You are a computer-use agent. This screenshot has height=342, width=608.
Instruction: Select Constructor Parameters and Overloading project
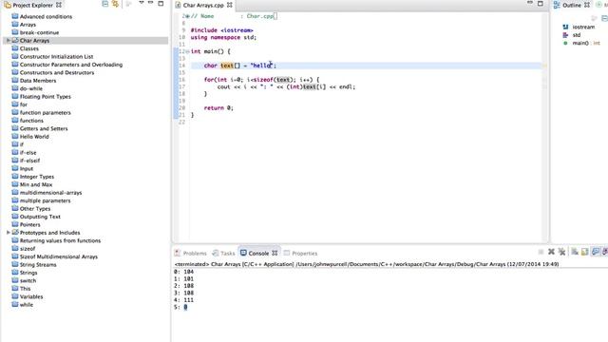point(71,65)
